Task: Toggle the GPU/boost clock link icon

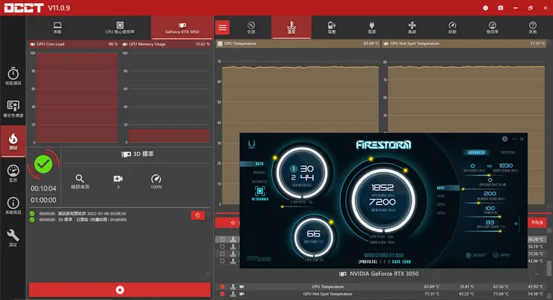Action: tap(489, 166)
